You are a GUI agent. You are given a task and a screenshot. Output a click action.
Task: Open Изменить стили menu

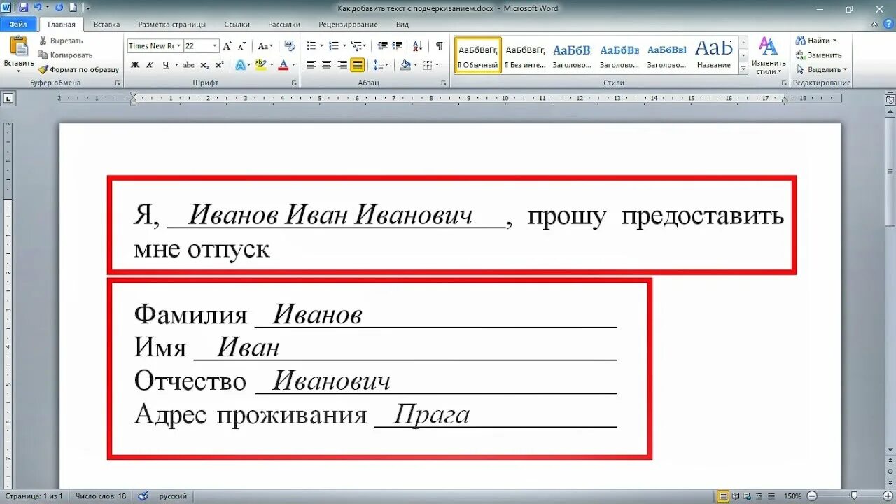769,56
